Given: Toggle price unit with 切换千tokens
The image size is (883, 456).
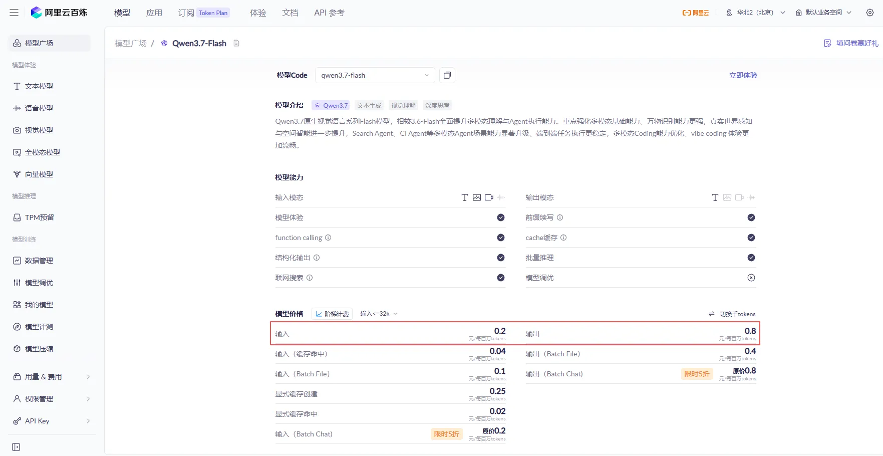Looking at the screenshot, I should click(732, 314).
